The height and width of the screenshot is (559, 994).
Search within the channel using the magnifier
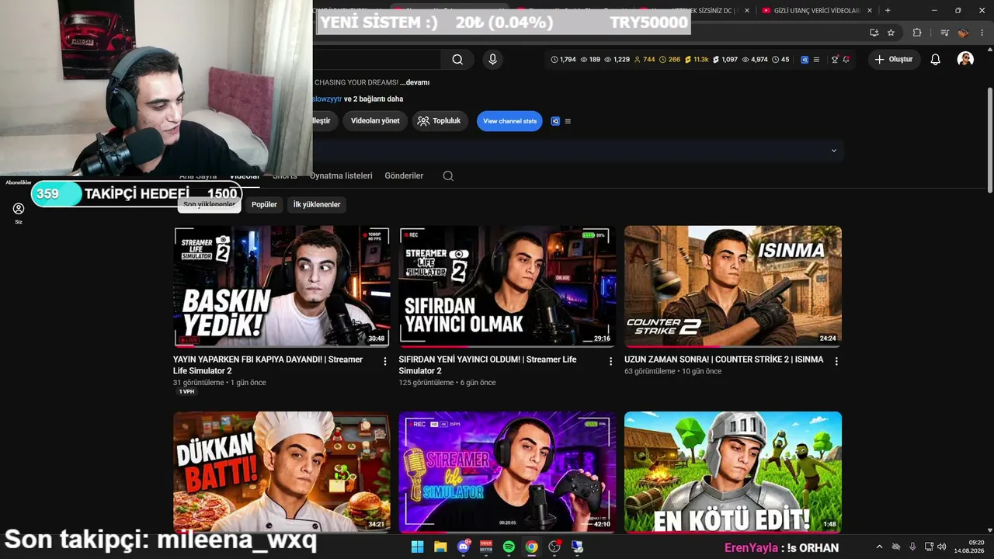448,175
